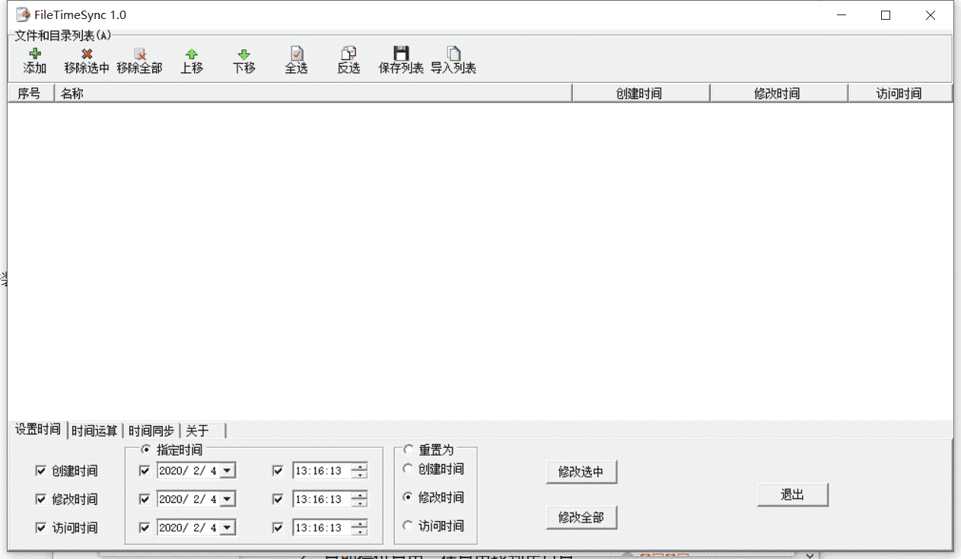Click the 修改全部 button
Viewport: 961px width, 559px height.
tap(581, 517)
